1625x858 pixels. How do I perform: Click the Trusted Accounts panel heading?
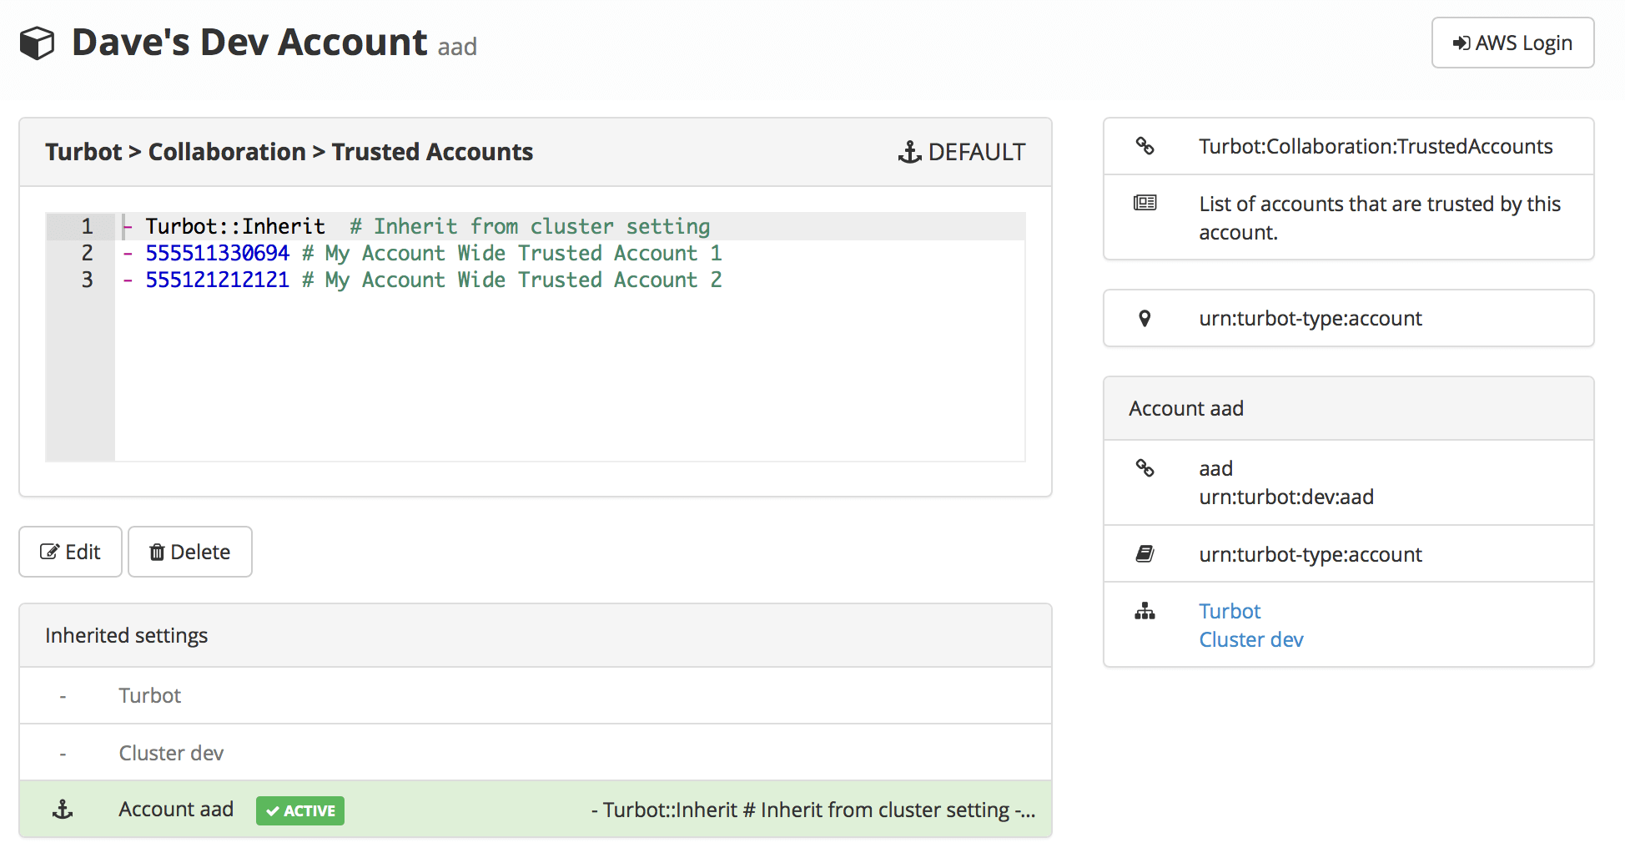click(289, 152)
